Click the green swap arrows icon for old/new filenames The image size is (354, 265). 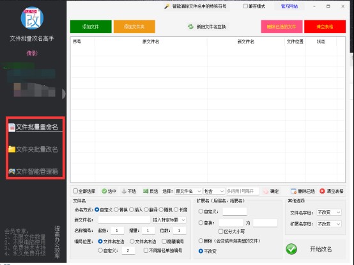click(x=191, y=27)
